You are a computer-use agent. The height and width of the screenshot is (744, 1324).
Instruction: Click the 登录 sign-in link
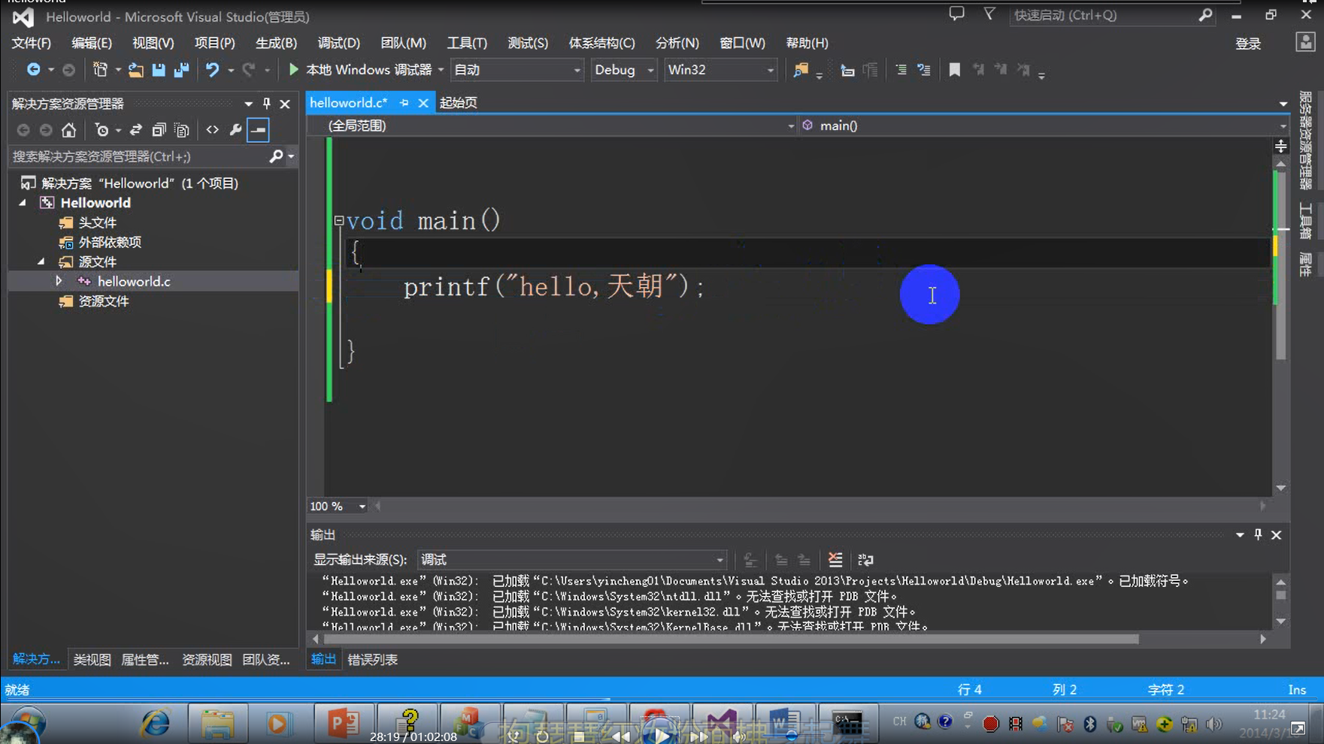pyautogui.click(x=1248, y=44)
